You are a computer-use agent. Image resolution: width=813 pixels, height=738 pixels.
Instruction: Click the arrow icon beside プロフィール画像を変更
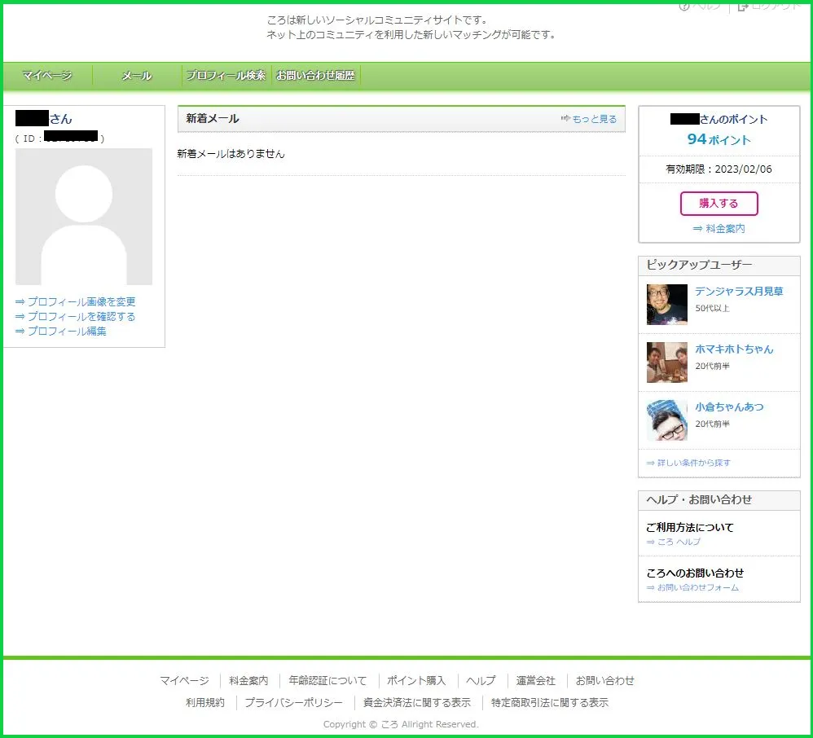(x=20, y=301)
